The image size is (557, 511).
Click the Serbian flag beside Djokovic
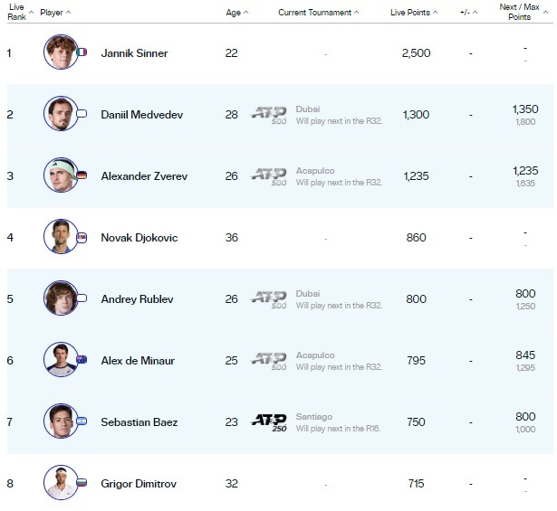point(82,237)
